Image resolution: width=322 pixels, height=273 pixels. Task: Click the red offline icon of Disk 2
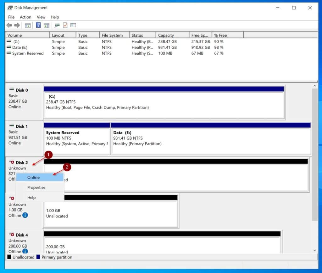[12, 162]
